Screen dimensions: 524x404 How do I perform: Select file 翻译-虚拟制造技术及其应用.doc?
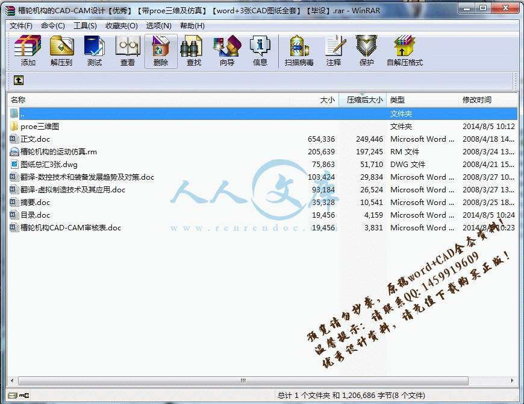pyautogui.click(x=73, y=189)
